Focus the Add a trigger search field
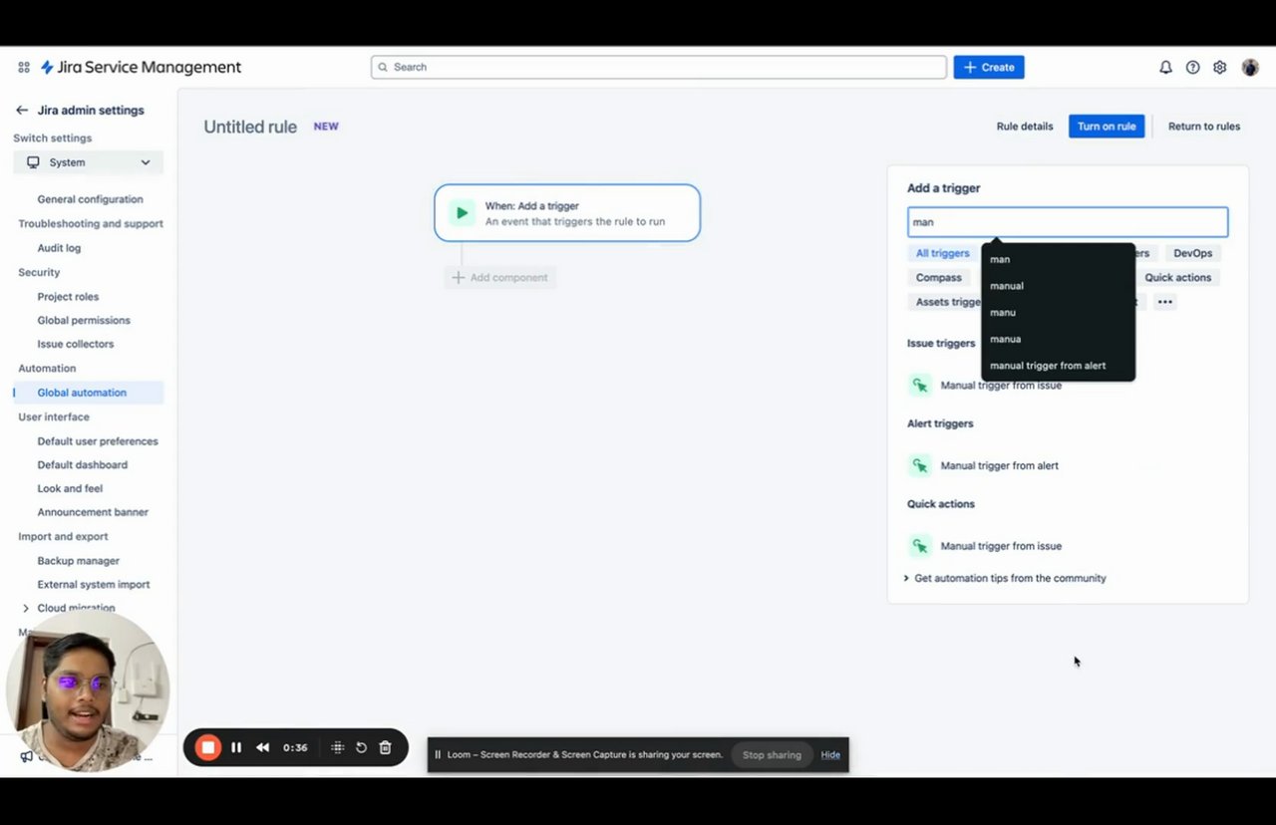This screenshot has height=825, width=1276. pyautogui.click(x=1068, y=222)
